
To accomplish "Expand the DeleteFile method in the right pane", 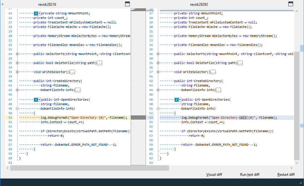I will coord(158,63).
